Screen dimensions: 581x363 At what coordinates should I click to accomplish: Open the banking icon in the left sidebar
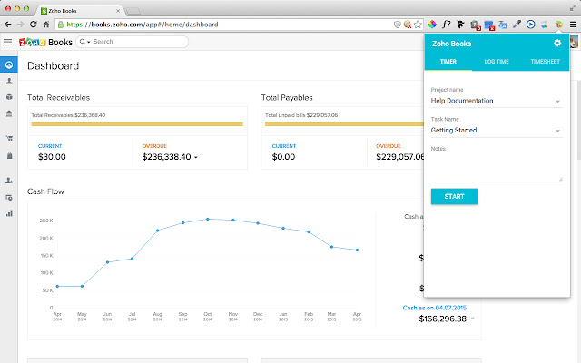[9, 113]
